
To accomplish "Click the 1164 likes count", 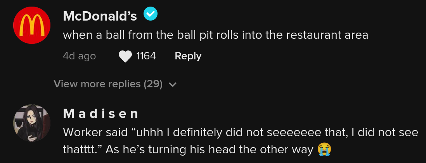I will 146,56.
